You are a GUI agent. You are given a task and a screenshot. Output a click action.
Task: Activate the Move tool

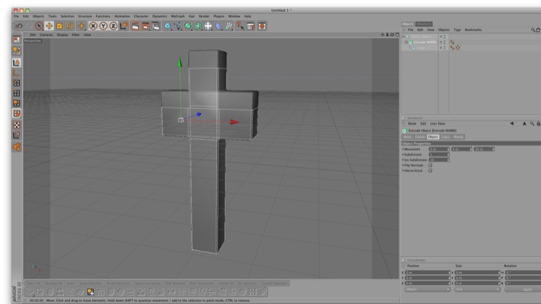click(49, 26)
